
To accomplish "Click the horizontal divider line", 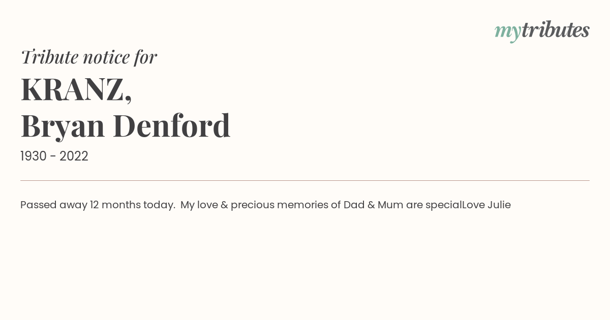I will [x=305, y=180].
